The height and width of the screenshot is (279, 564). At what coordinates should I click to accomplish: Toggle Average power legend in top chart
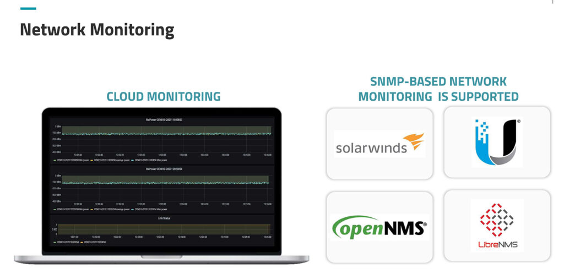click(110, 160)
